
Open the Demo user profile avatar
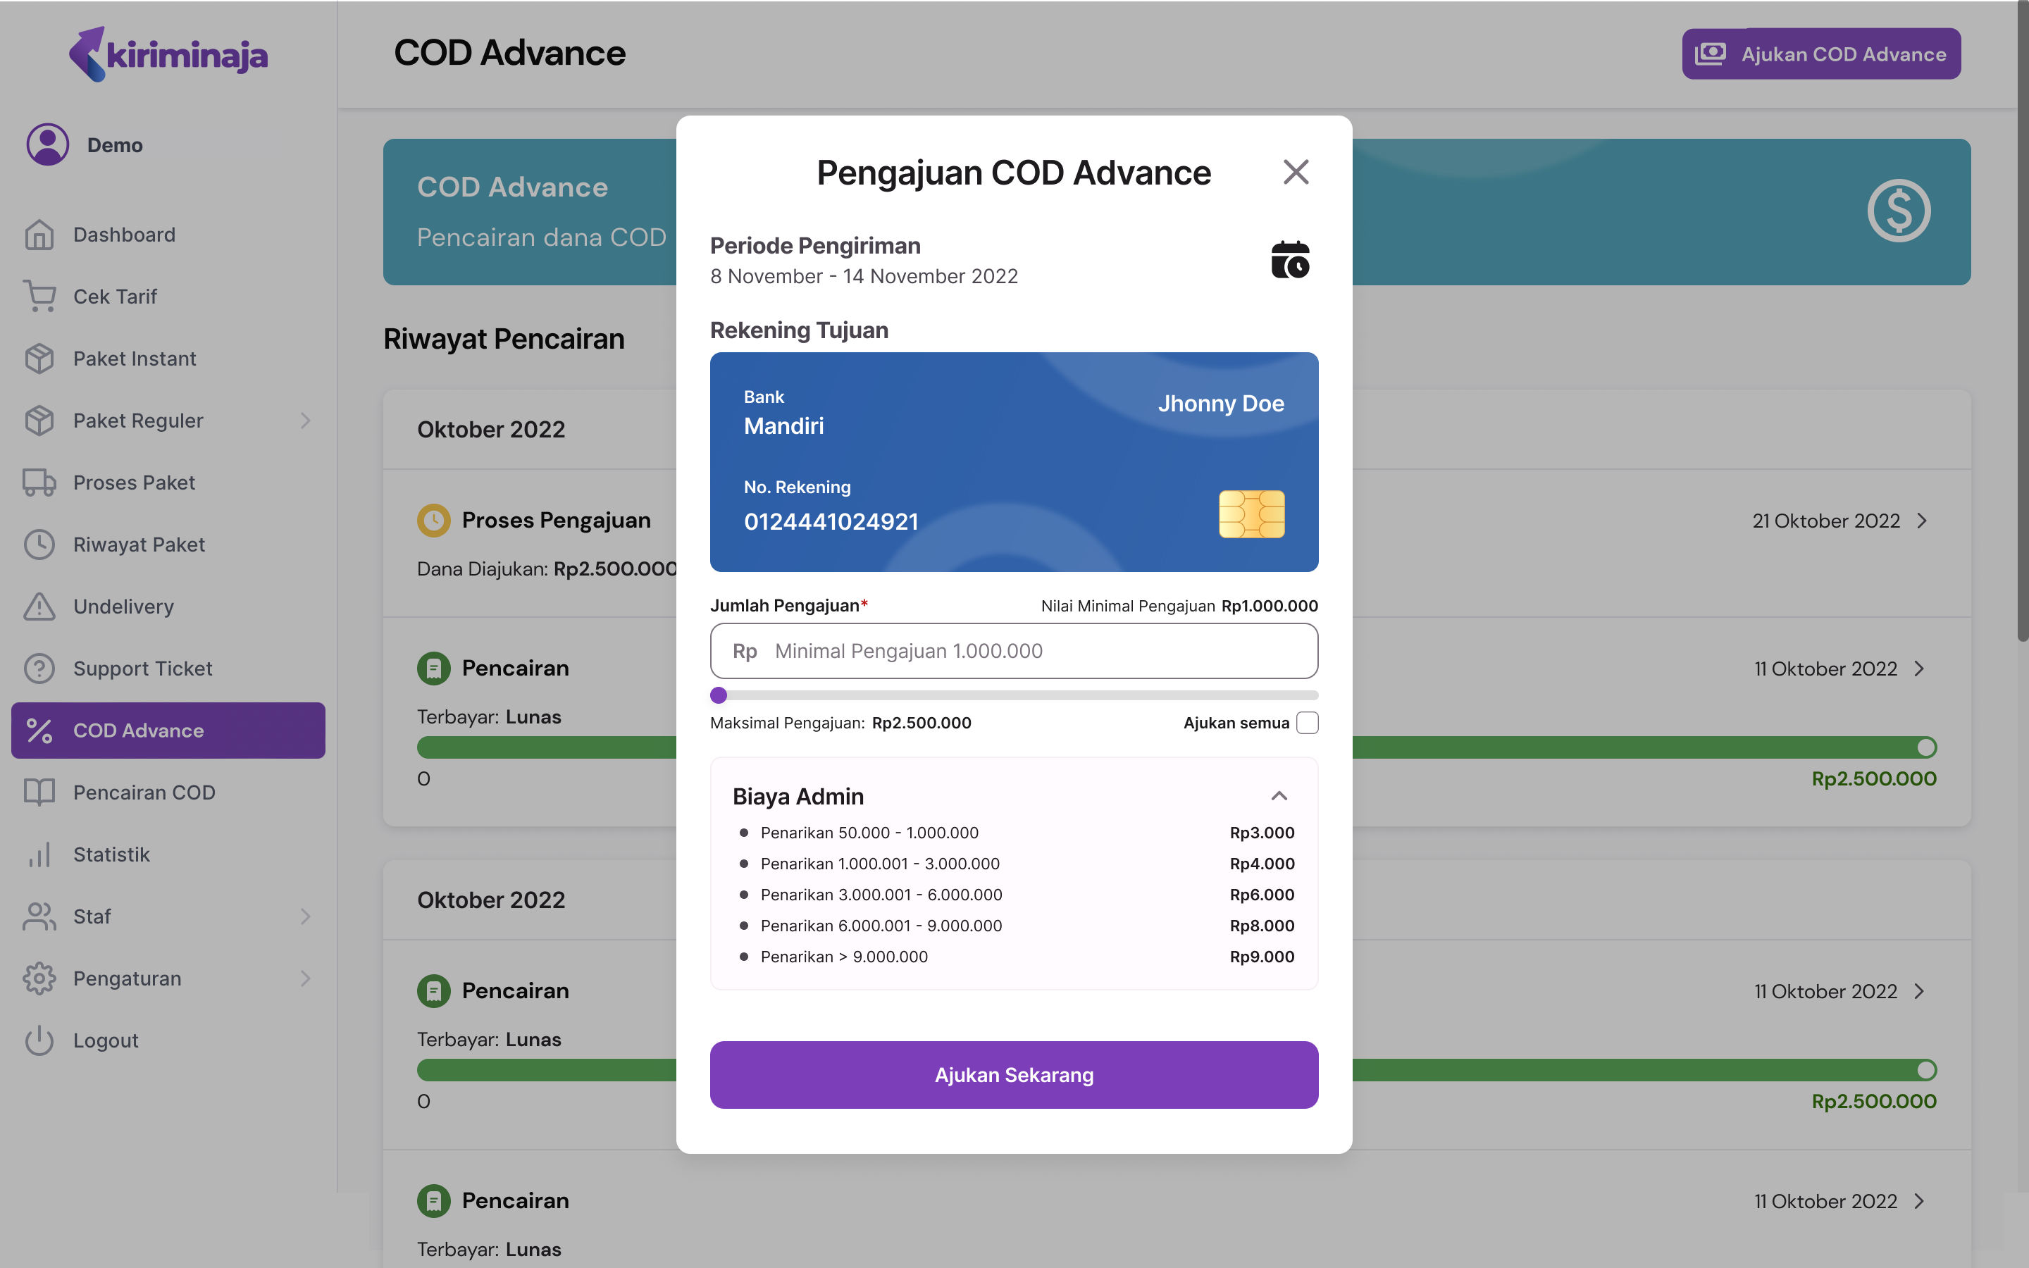[48, 144]
